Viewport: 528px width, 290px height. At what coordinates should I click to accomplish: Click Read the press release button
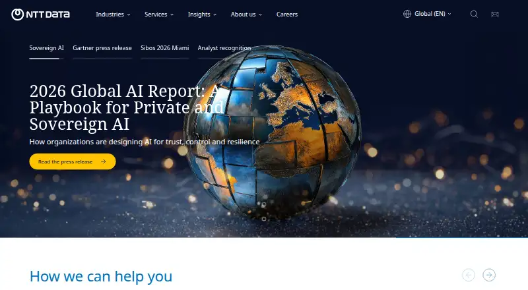click(73, 161)
